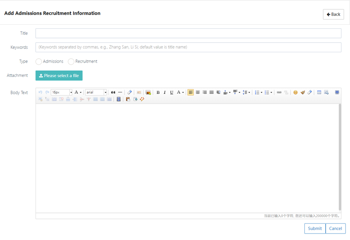The image size is (350, 240).
Task: Insert a video into the editor
Action: tap(119, 99)
